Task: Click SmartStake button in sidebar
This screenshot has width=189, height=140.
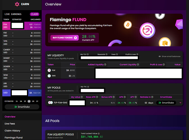Action: click(22, 107)
